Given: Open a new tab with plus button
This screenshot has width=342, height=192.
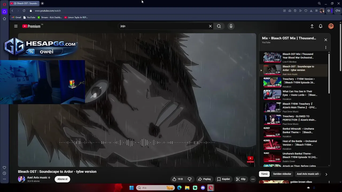Looking at the screenshot, I should tap(42, 3).
